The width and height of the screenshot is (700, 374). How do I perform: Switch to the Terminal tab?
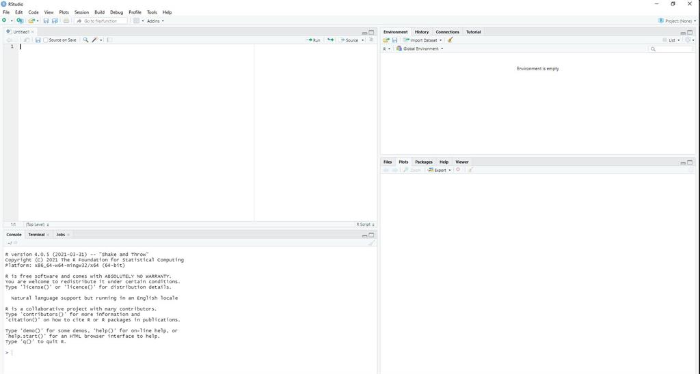36,235
